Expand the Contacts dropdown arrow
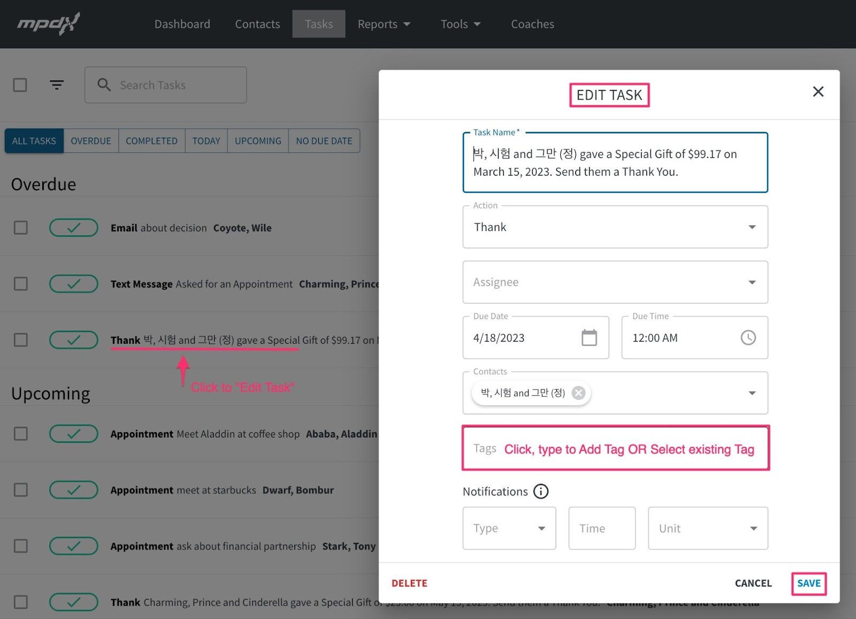Image resolution: width=856 pixels, height=619 pixels. [x=752, y=393]
